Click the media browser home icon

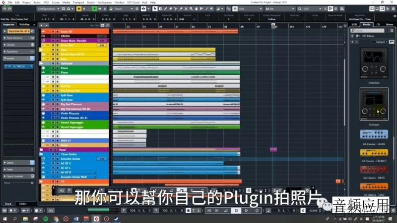point(357,36)
